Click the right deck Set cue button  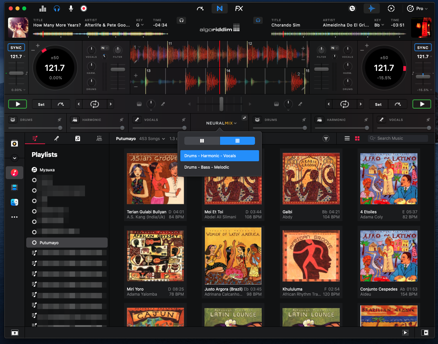tap(378, 104)
